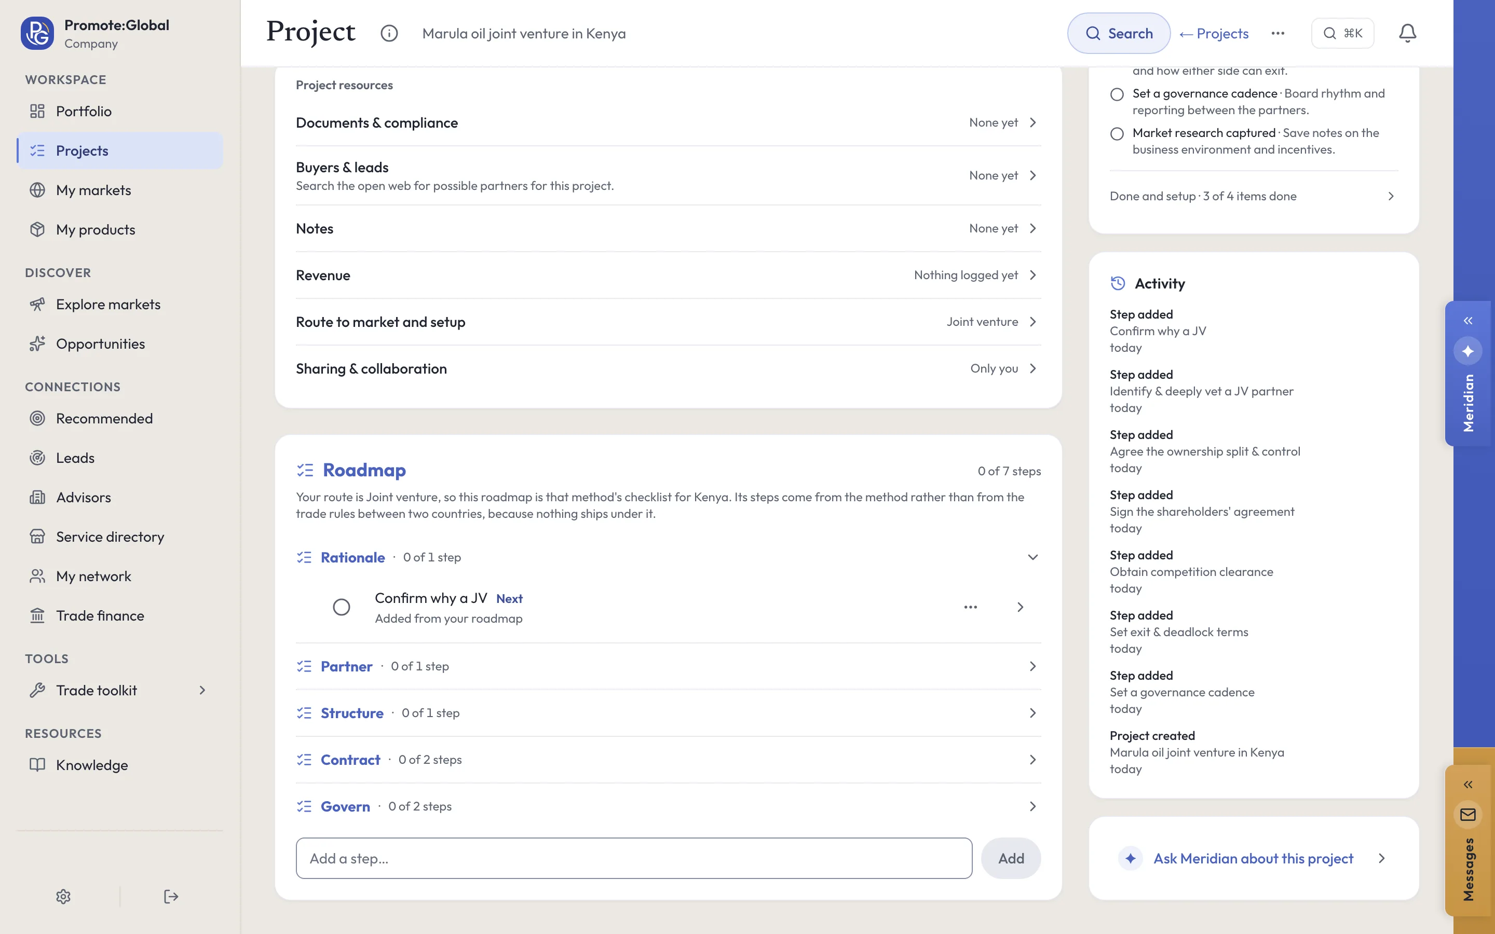The height and width of the screenshot is (934, 1495).
Task: Expand the Partner roadmap section
Action: point(669,666)
